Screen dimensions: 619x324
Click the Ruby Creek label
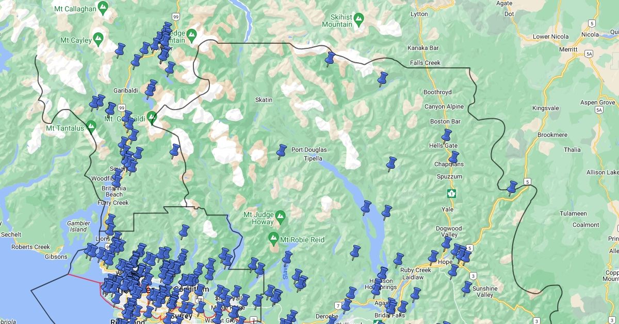tap(416, 270)
